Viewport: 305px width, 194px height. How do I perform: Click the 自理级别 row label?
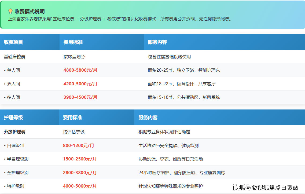[15, 146]
